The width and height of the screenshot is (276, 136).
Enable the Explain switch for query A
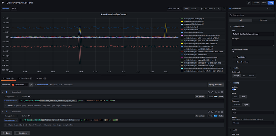(30, 97)
